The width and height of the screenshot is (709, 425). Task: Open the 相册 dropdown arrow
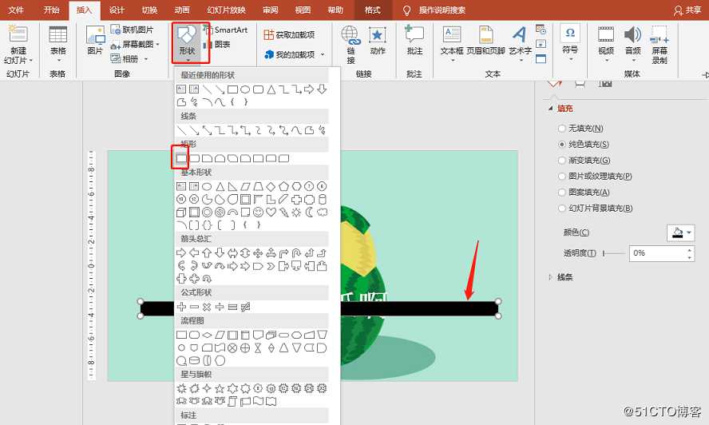pos(146,59)
